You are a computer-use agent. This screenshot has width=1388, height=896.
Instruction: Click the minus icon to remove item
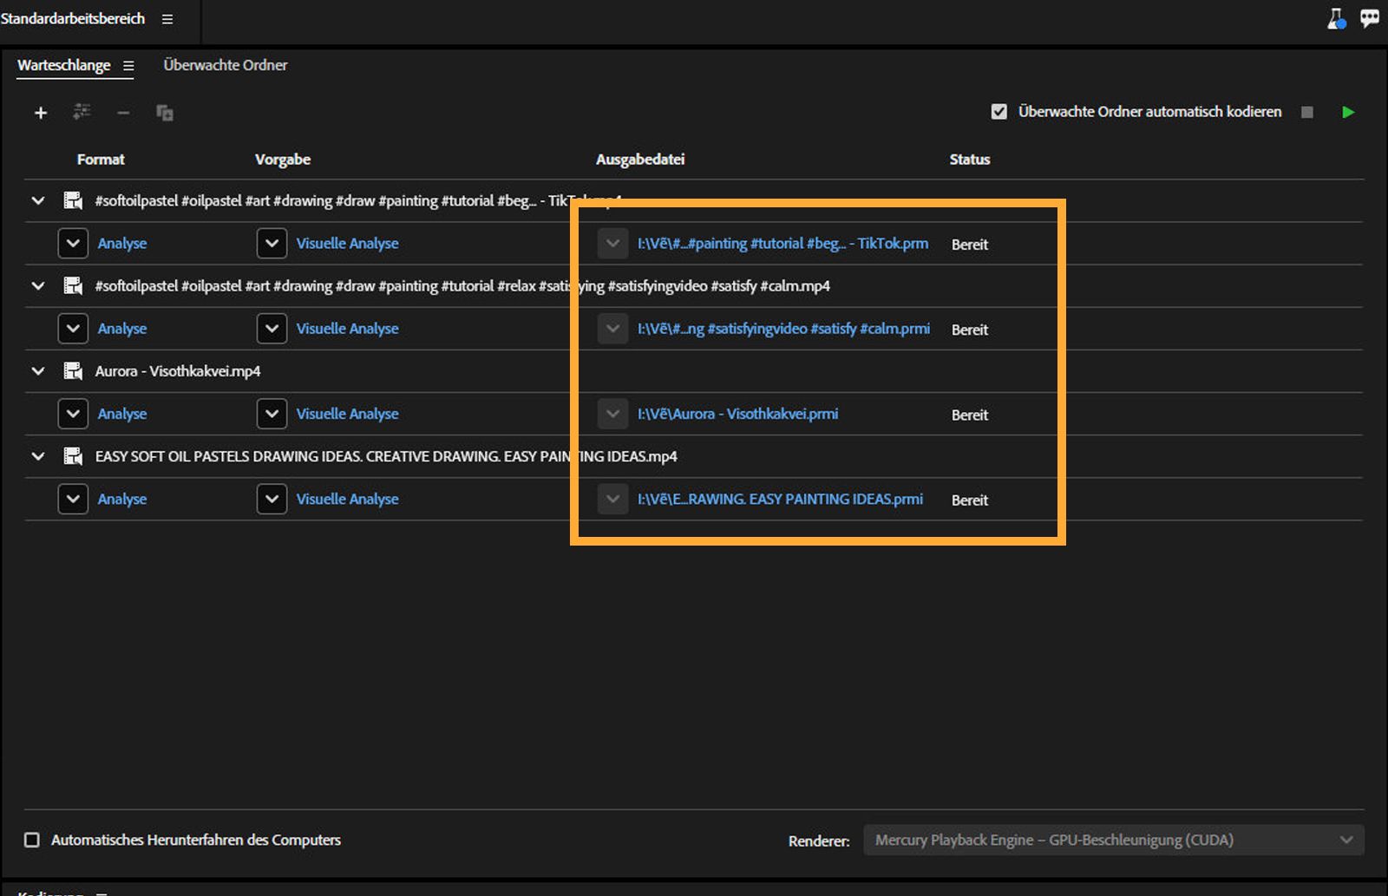click(x=123, y=113)
